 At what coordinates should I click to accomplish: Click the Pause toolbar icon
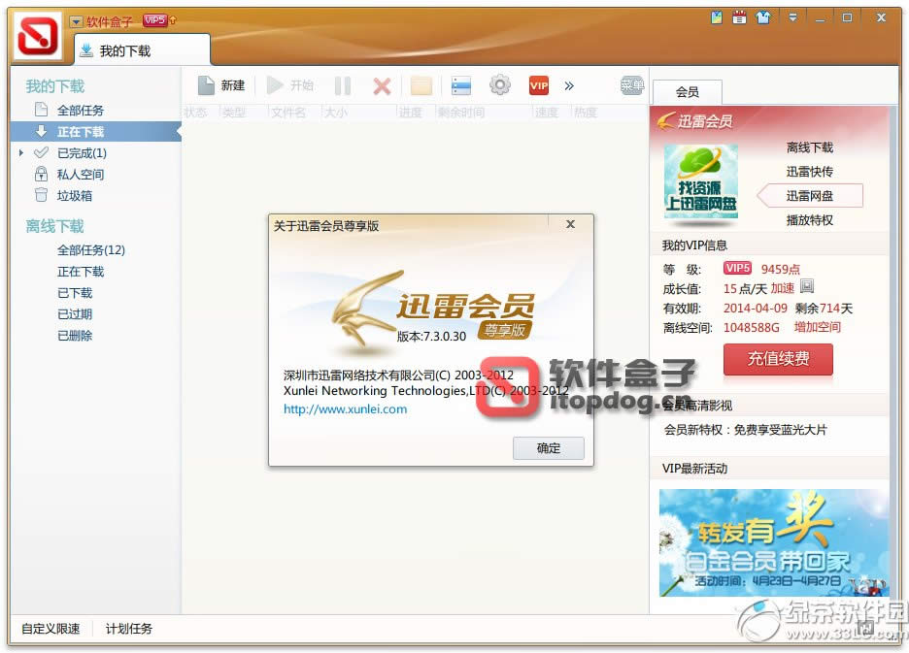(343, 85)
